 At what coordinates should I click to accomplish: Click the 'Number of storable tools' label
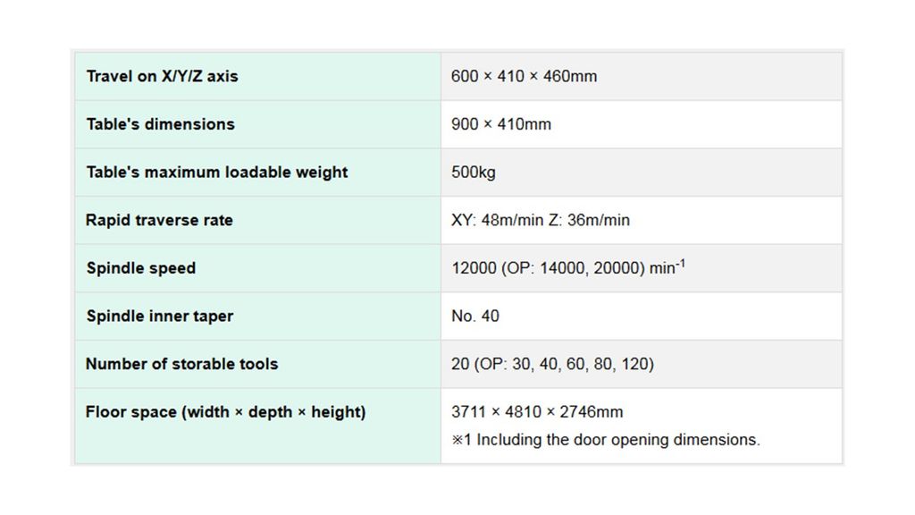181,364
